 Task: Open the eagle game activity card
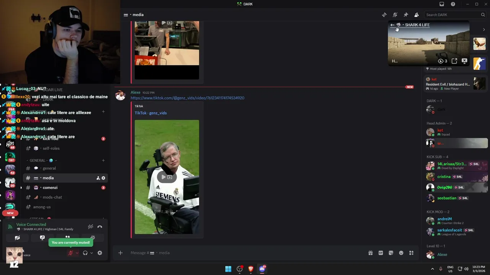pos(480,44)
